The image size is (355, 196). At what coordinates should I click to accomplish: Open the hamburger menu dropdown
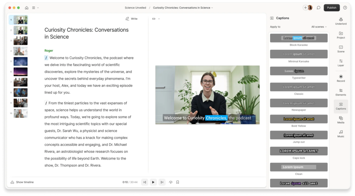(35, 8)
